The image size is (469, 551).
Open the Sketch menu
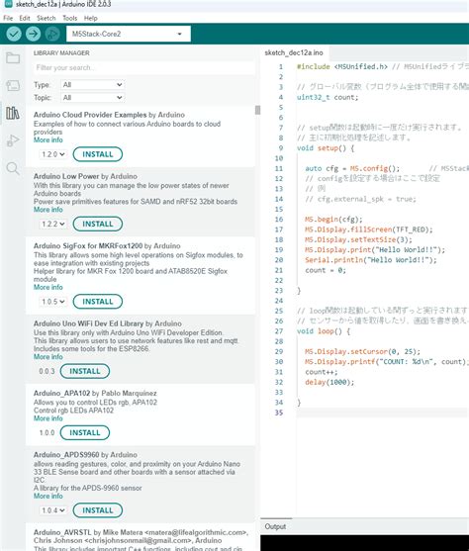pyautogui.click(x=47, y=18)
